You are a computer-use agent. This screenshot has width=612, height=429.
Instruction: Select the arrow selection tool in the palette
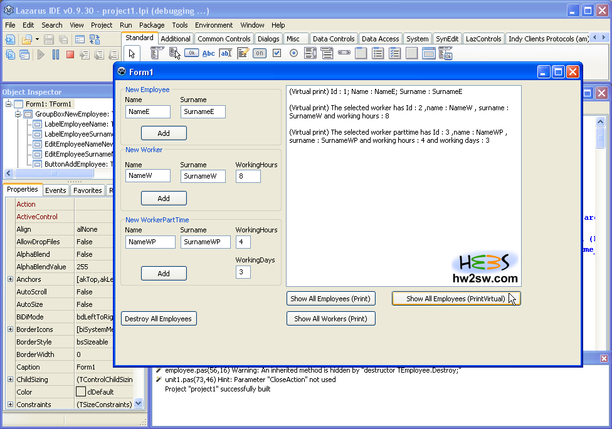click(132, 53)
